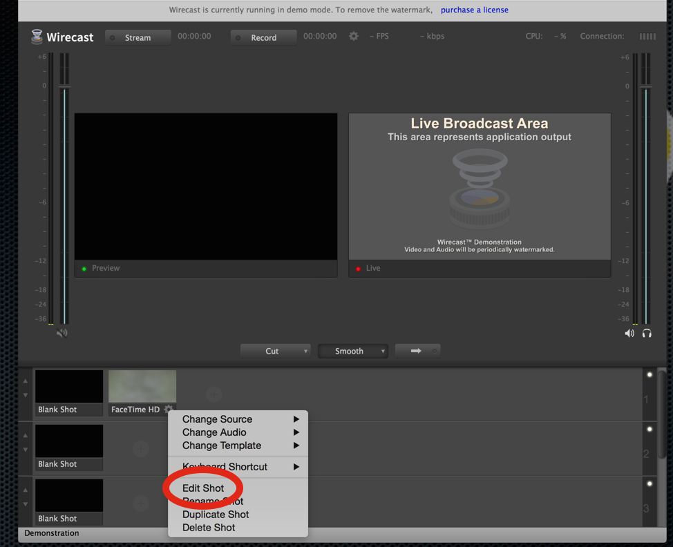673x547 pixels.
Task: Expand Keyboard Shortcut submenu
Action: pos(238,467)
